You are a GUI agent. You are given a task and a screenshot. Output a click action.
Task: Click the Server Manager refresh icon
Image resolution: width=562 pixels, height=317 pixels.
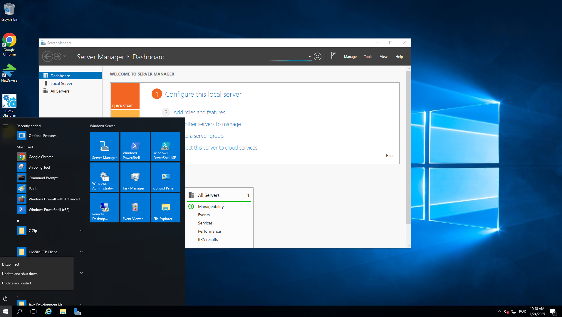coord(318,56)
